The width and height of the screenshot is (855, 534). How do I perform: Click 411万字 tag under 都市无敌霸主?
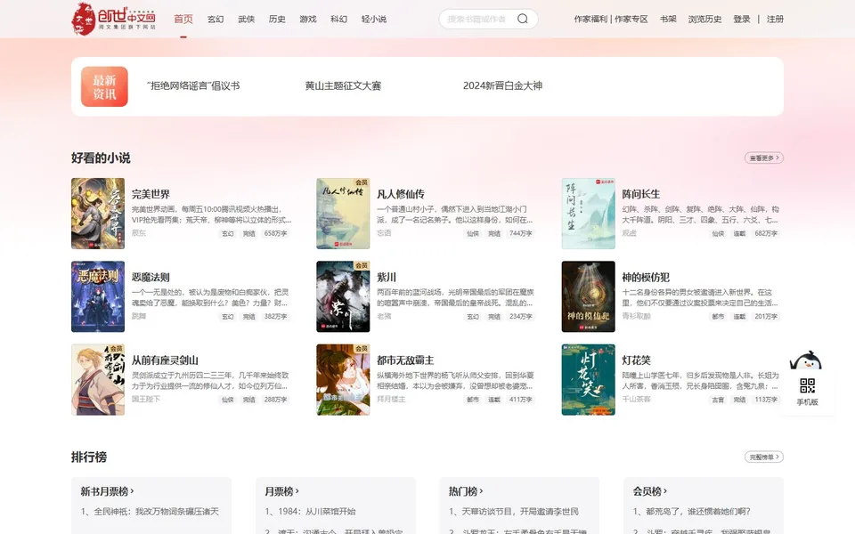pos(521,400)
